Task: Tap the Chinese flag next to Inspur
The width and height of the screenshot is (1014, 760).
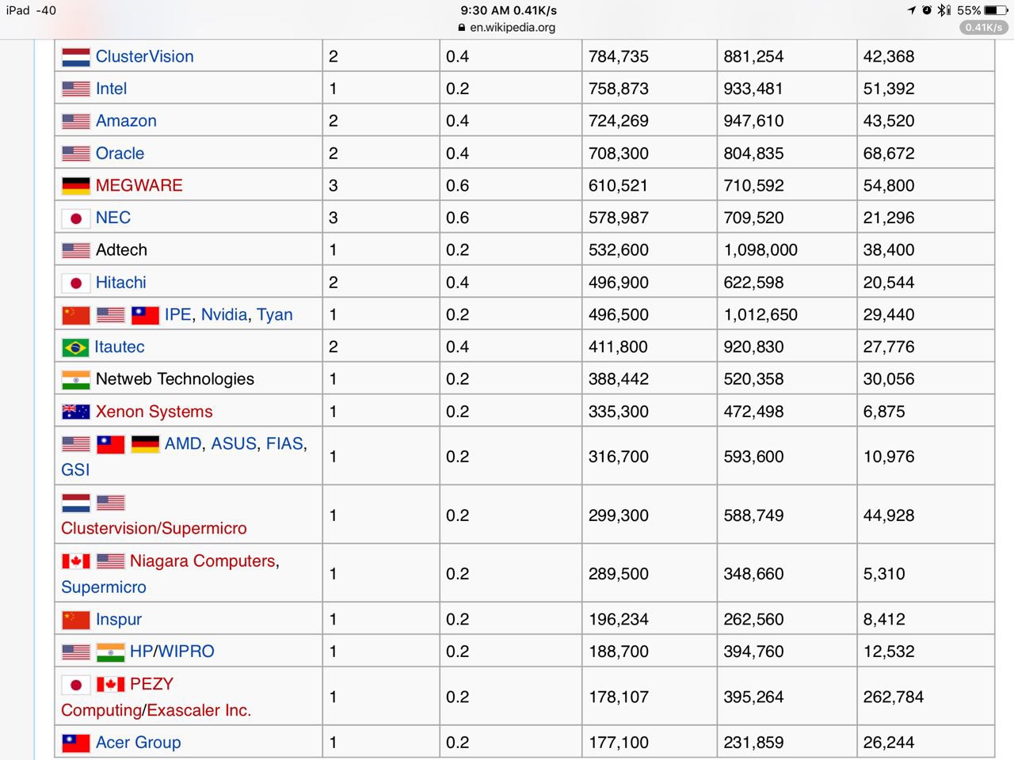Action: [x=76, y=620]
